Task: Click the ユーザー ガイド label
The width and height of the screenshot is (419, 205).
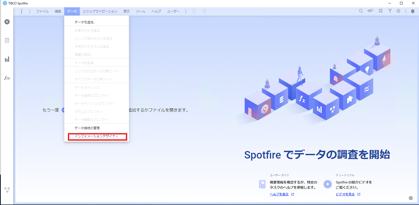Action: tap(279, 175)
